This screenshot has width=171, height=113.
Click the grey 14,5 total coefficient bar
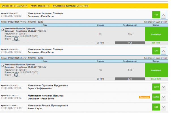click(x=130, y=43)
